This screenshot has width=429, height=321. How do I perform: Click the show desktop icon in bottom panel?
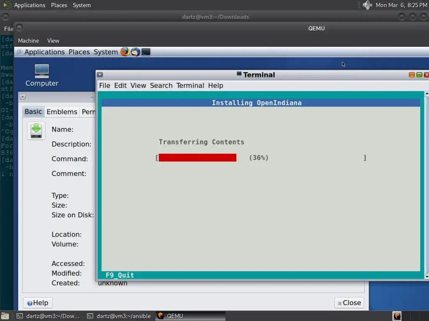point(5,316)
